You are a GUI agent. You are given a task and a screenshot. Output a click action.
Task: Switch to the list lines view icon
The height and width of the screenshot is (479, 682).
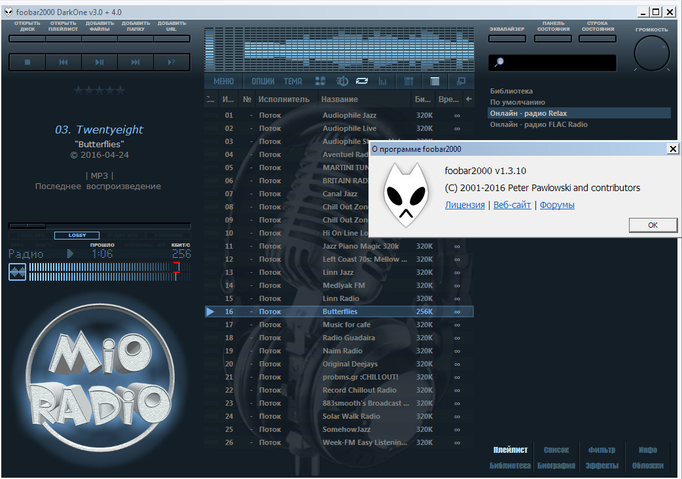(435, 81)
